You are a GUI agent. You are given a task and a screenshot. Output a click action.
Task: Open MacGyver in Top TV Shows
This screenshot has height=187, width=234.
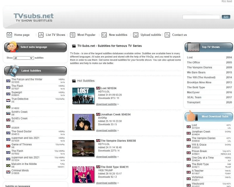[x=193, y=92]
